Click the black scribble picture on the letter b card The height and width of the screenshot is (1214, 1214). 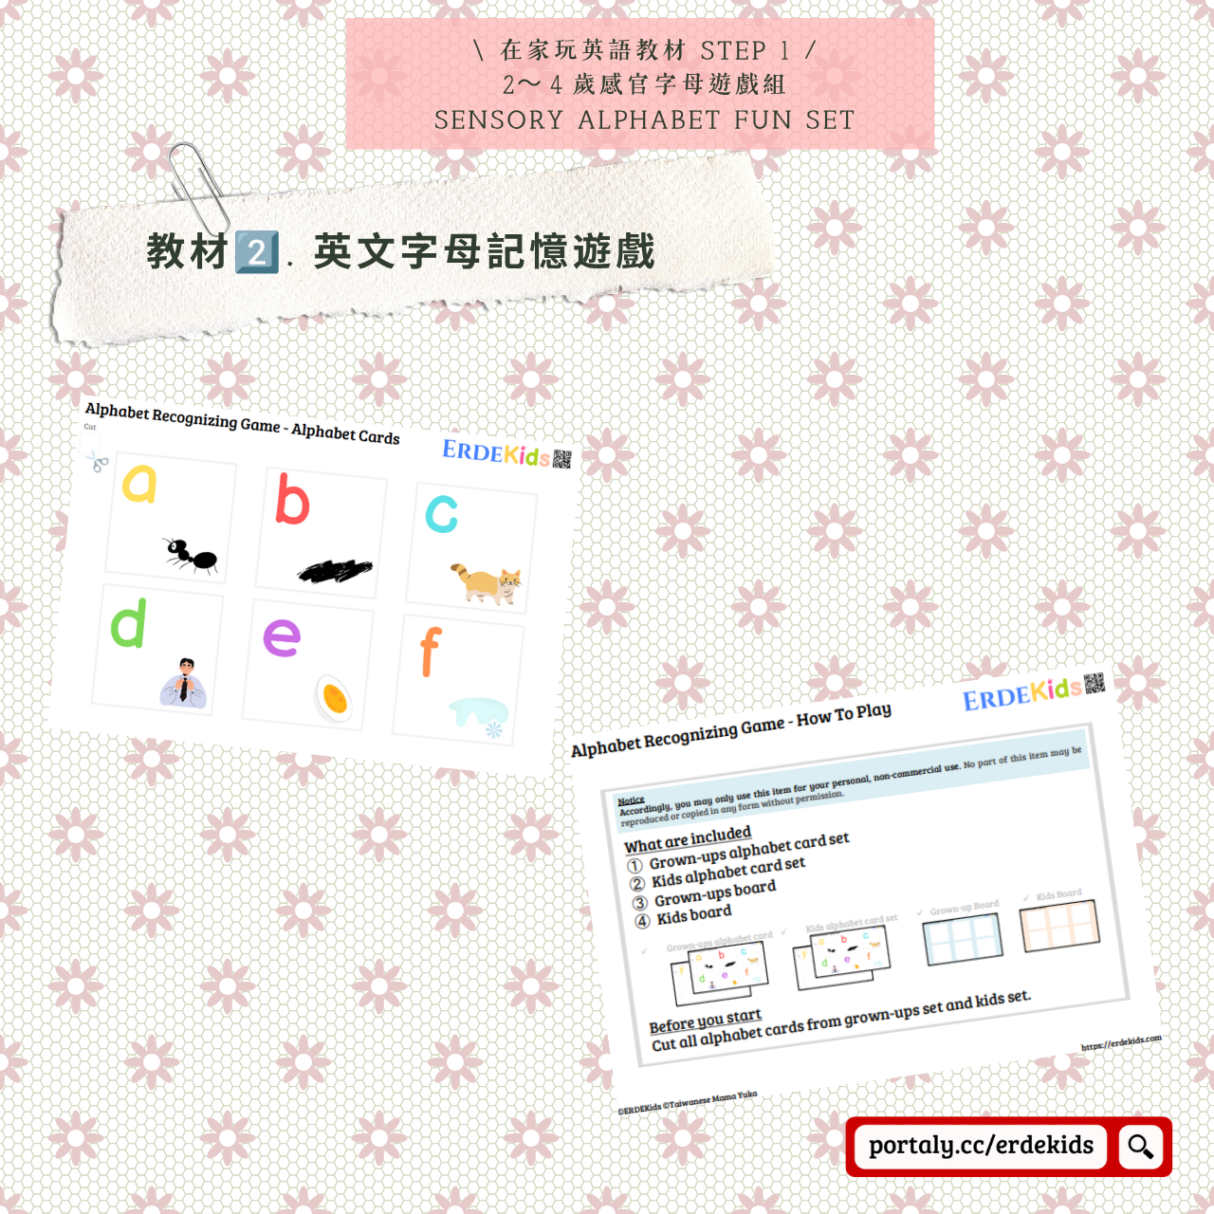coord(335,570)
